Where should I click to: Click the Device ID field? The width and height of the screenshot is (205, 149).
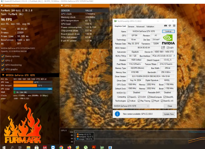pos(164,52)
